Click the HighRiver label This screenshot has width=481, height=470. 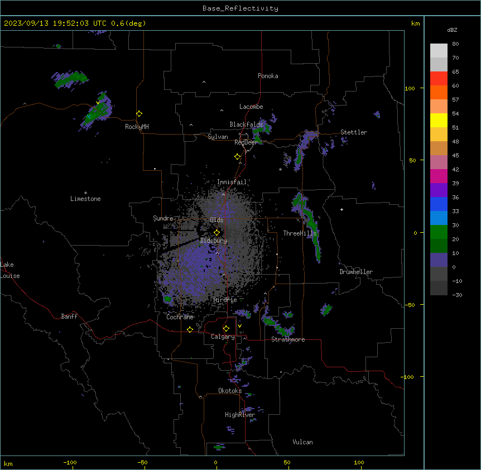click(240, 415)
